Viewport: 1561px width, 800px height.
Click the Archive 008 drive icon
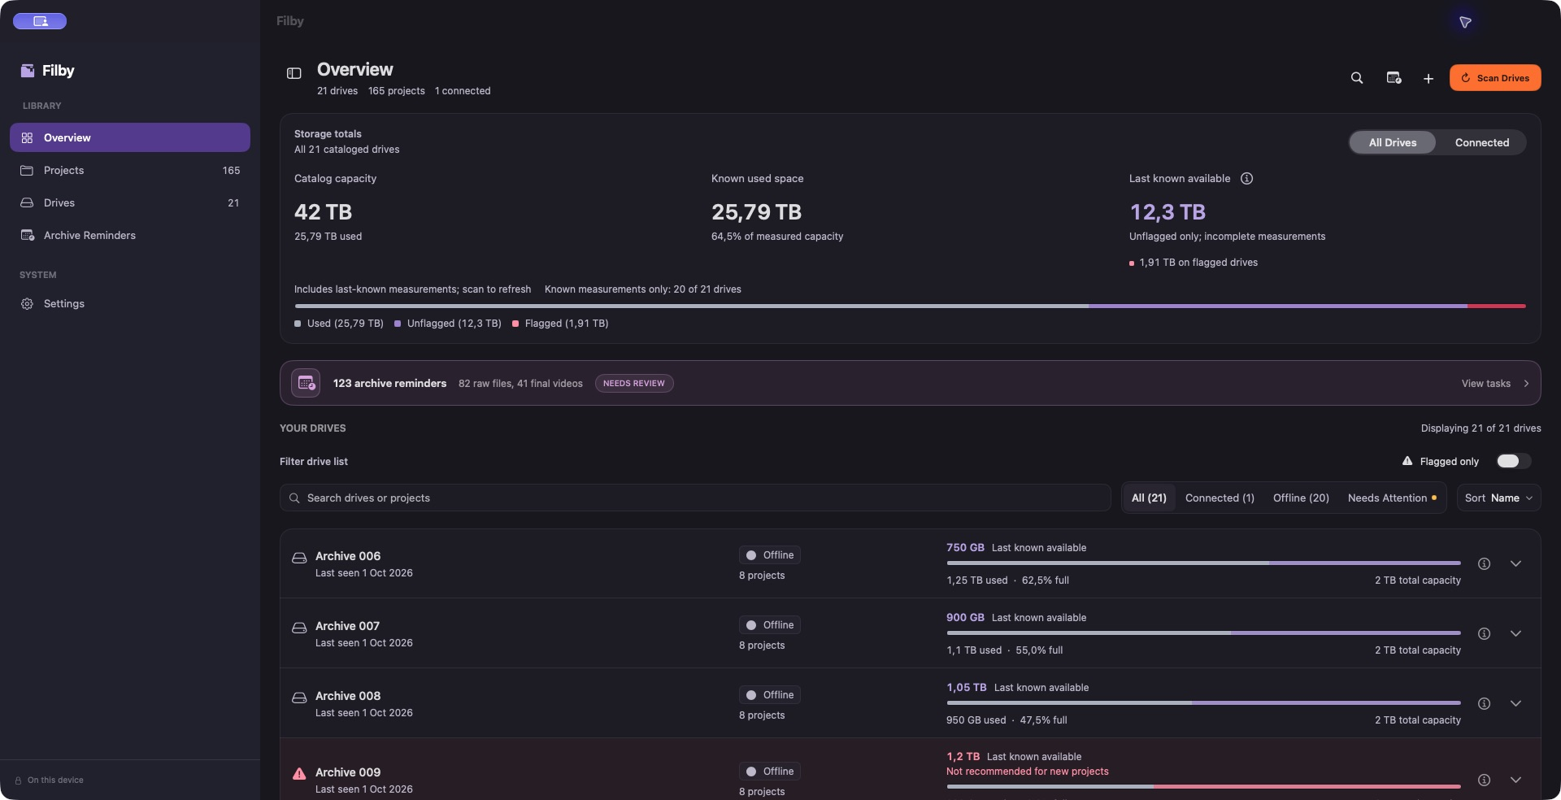pyautogui.click(x=299, y=698)
